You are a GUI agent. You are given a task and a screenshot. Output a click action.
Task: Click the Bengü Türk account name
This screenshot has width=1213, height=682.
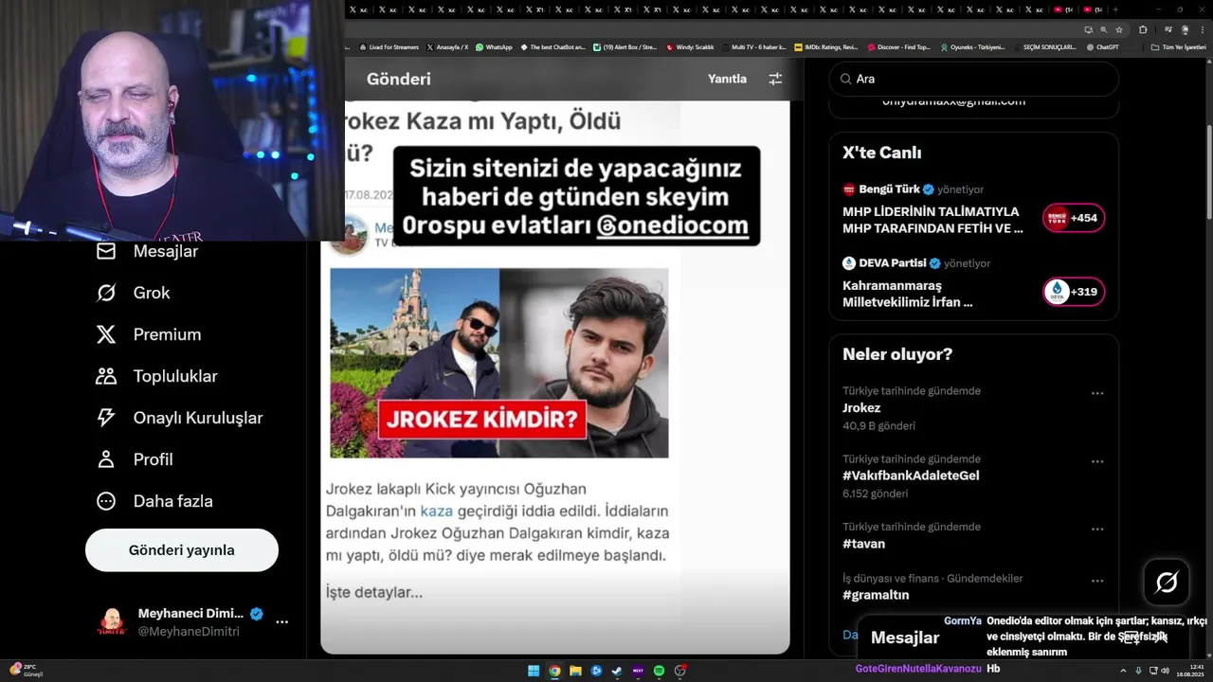(889, 189)
